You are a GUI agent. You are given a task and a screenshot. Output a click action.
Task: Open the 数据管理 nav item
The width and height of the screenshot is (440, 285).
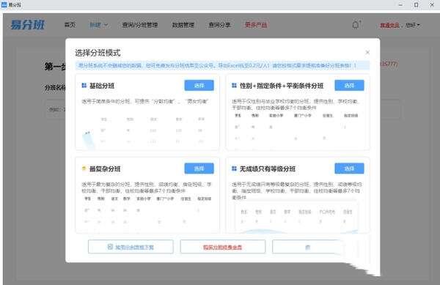tap(183, 25)
